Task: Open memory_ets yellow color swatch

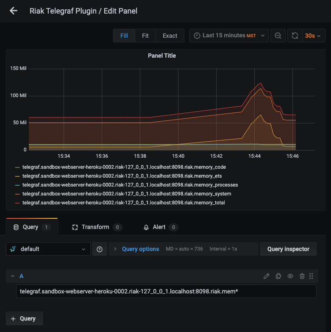Action: (17, 176)
